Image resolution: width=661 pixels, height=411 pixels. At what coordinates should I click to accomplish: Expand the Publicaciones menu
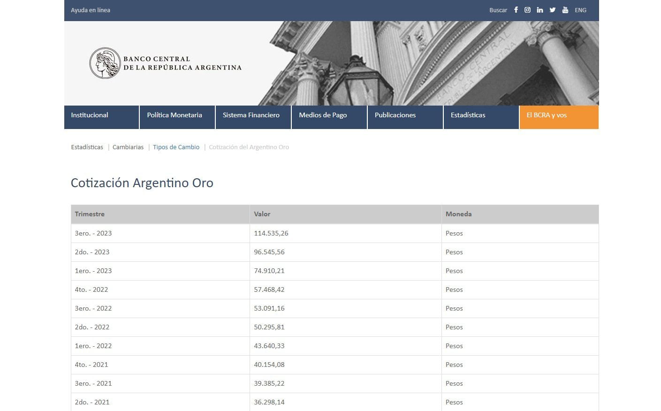point(395,115)
